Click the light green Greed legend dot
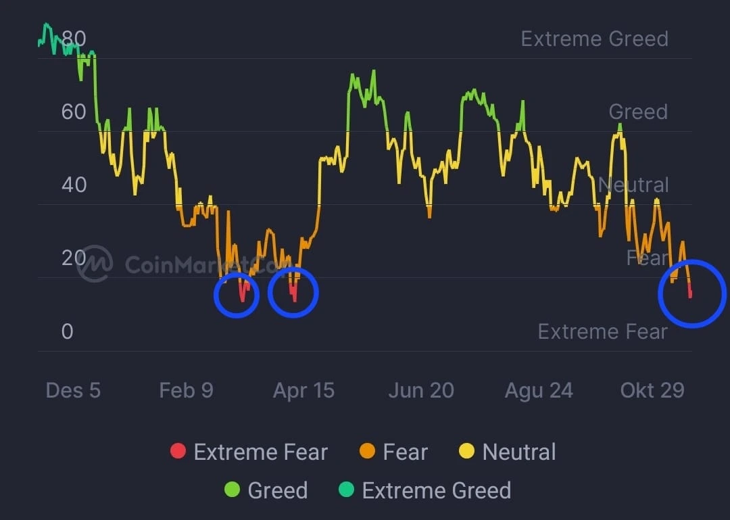Image resolution: width=730 pixels, height=520 pixels. [x=232, y=490]
